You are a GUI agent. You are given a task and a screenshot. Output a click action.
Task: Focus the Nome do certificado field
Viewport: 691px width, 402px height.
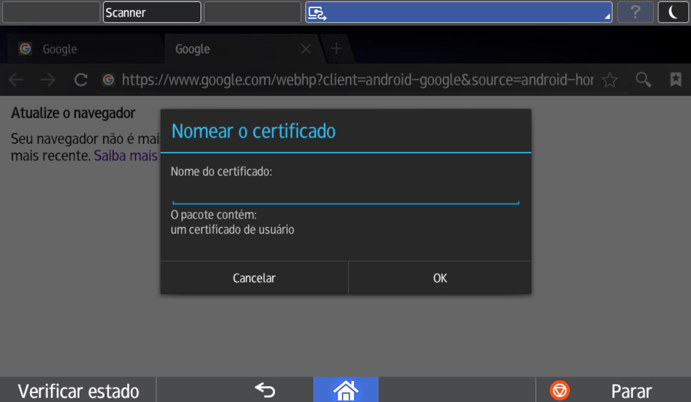point(345,194)
